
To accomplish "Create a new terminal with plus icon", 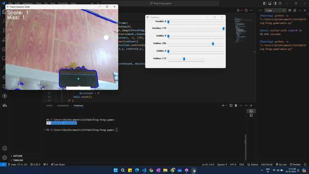I will coord(223,105).
